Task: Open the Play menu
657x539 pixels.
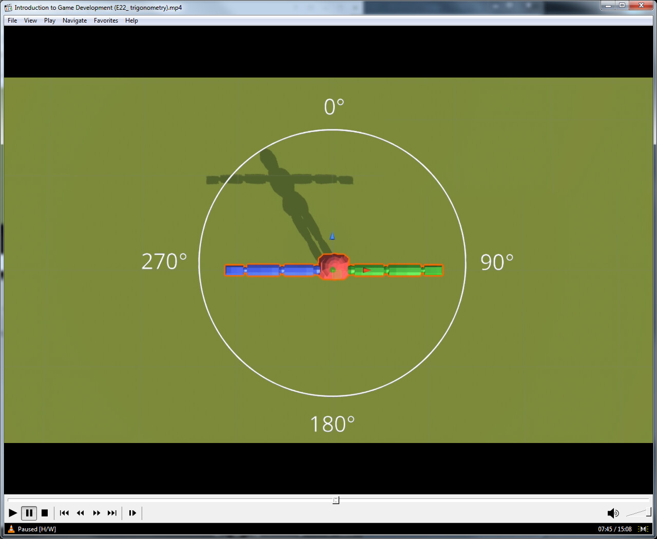Action: (x=49, y=21)
